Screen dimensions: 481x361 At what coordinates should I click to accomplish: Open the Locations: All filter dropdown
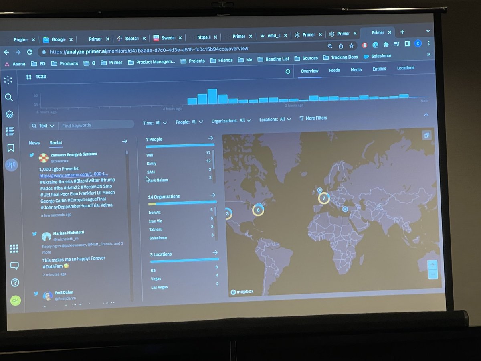click(275, 119)
